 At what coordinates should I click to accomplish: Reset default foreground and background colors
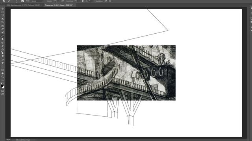pyautogui.click(x=2, y=83)
